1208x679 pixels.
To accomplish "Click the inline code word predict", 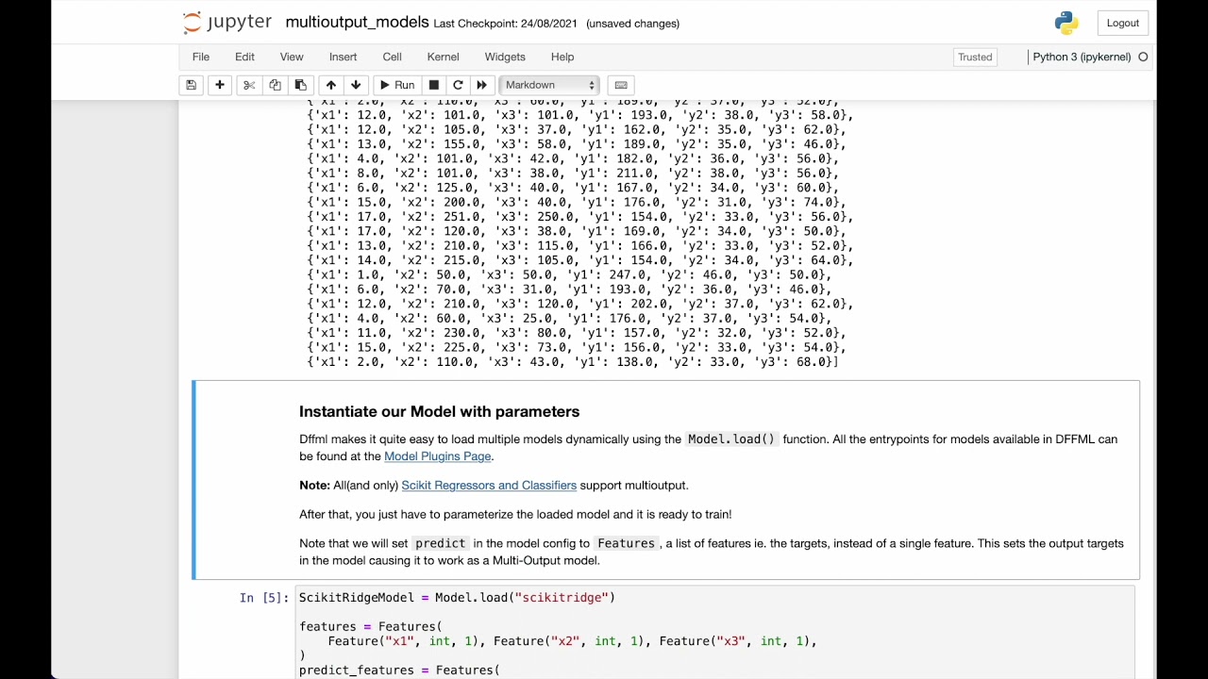I will coord(441,543).
